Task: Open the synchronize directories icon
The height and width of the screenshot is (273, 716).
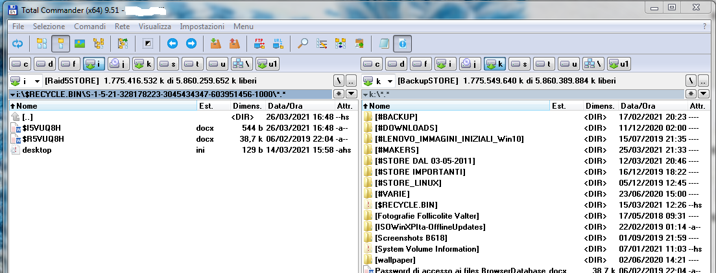Action: (340, 44)
